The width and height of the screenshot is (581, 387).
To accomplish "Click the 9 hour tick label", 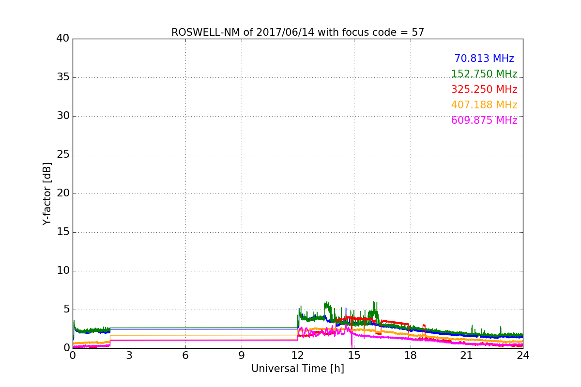I will click(242, 356).
